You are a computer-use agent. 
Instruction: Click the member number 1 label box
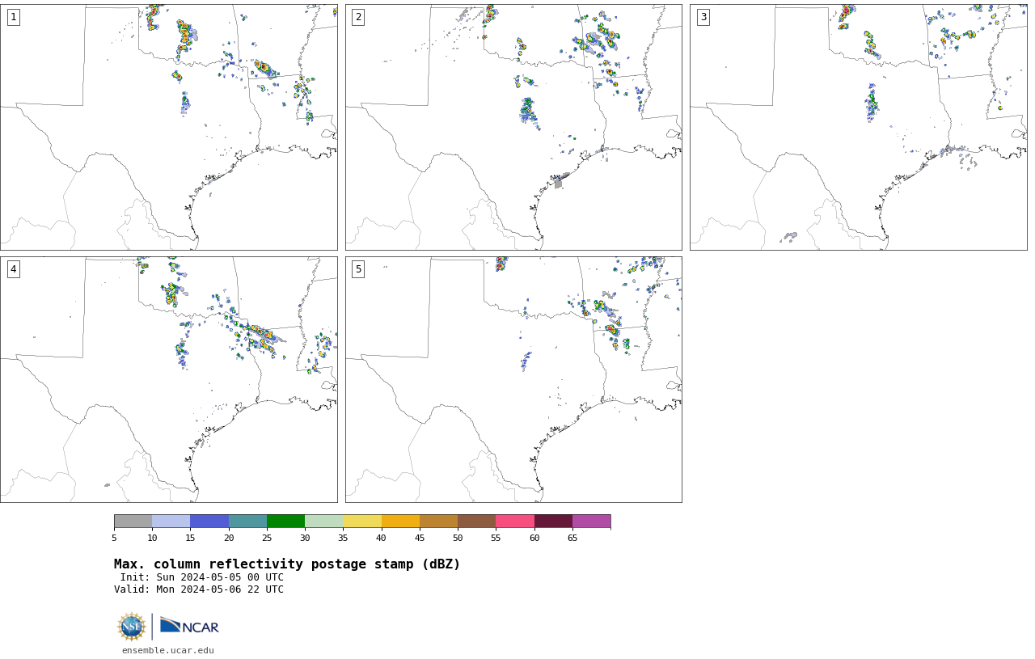point(13,17)
